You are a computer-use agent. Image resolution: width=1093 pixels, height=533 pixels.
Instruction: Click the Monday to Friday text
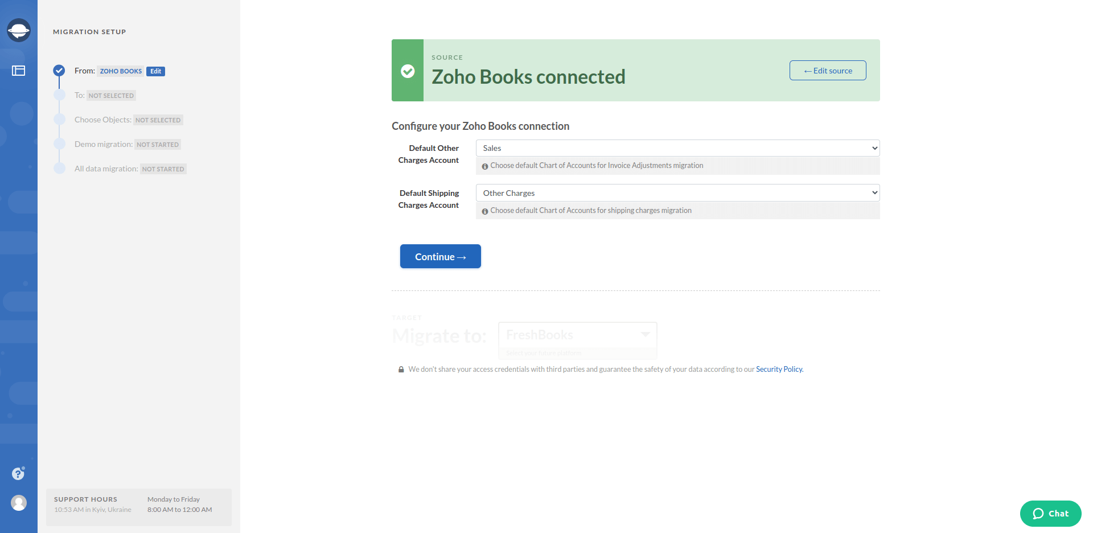(x=174, y=499)
